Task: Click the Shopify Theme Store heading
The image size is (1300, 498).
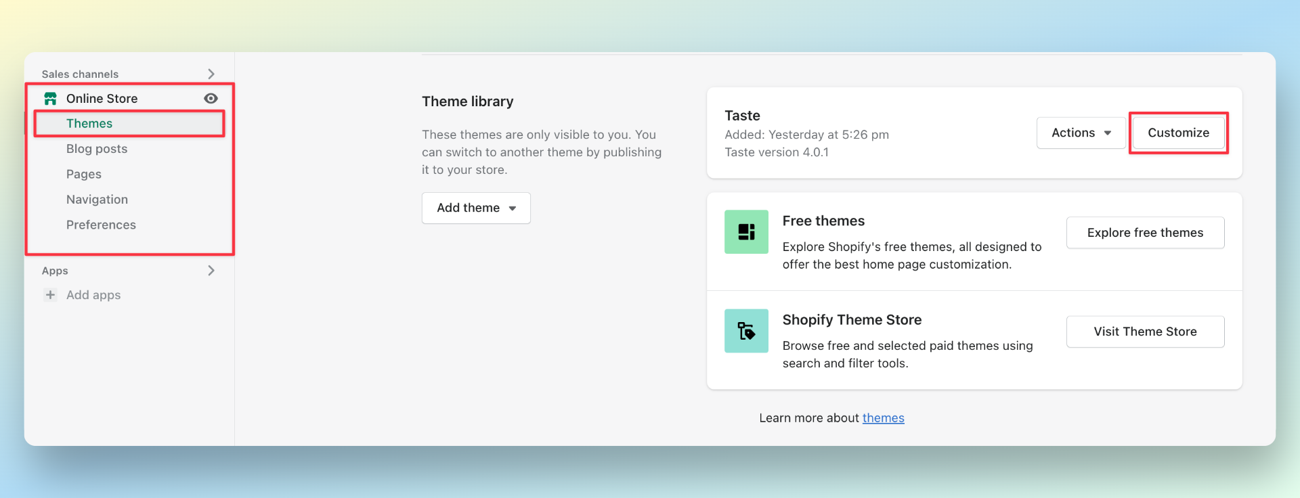Action: pyautogui.click(x=852, y=320)
